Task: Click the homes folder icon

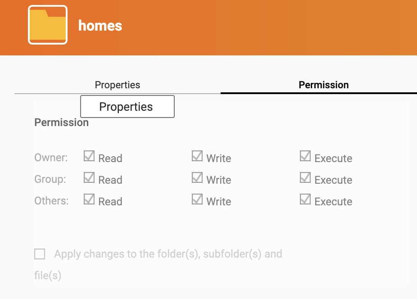Action: 48,25
